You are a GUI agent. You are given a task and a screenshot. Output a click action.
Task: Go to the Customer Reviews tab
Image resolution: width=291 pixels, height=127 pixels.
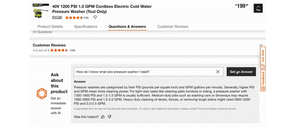[173, 27]
